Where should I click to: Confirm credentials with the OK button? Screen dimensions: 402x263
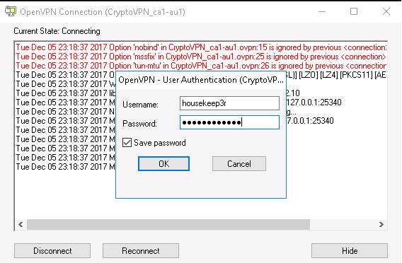(x=163, y=163)
